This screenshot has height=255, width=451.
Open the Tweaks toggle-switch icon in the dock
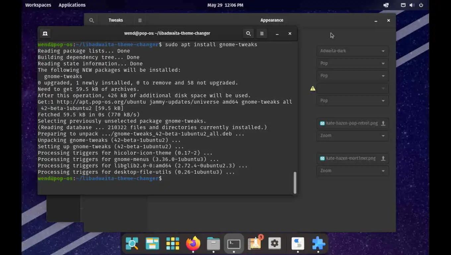pos(298,244)
